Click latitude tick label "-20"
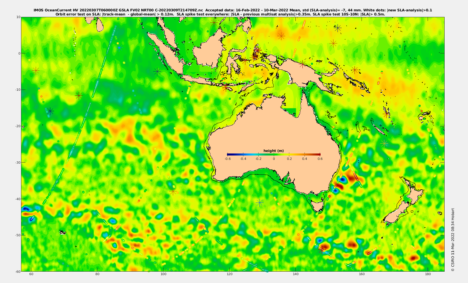The height and width of the screenshot is (283, 468). [17, 126]
